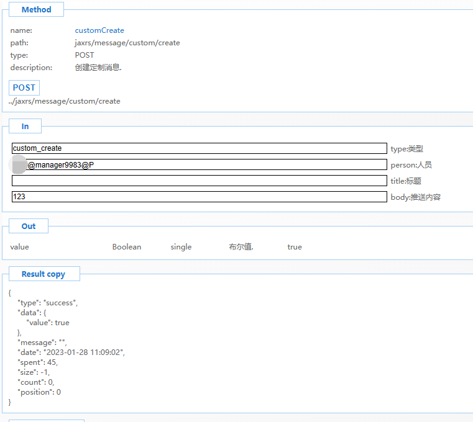Viewport: 473px width, 422px height.
Task: Click the title:标题 field label
Action: pyautogui.click(x=406, y=181)
